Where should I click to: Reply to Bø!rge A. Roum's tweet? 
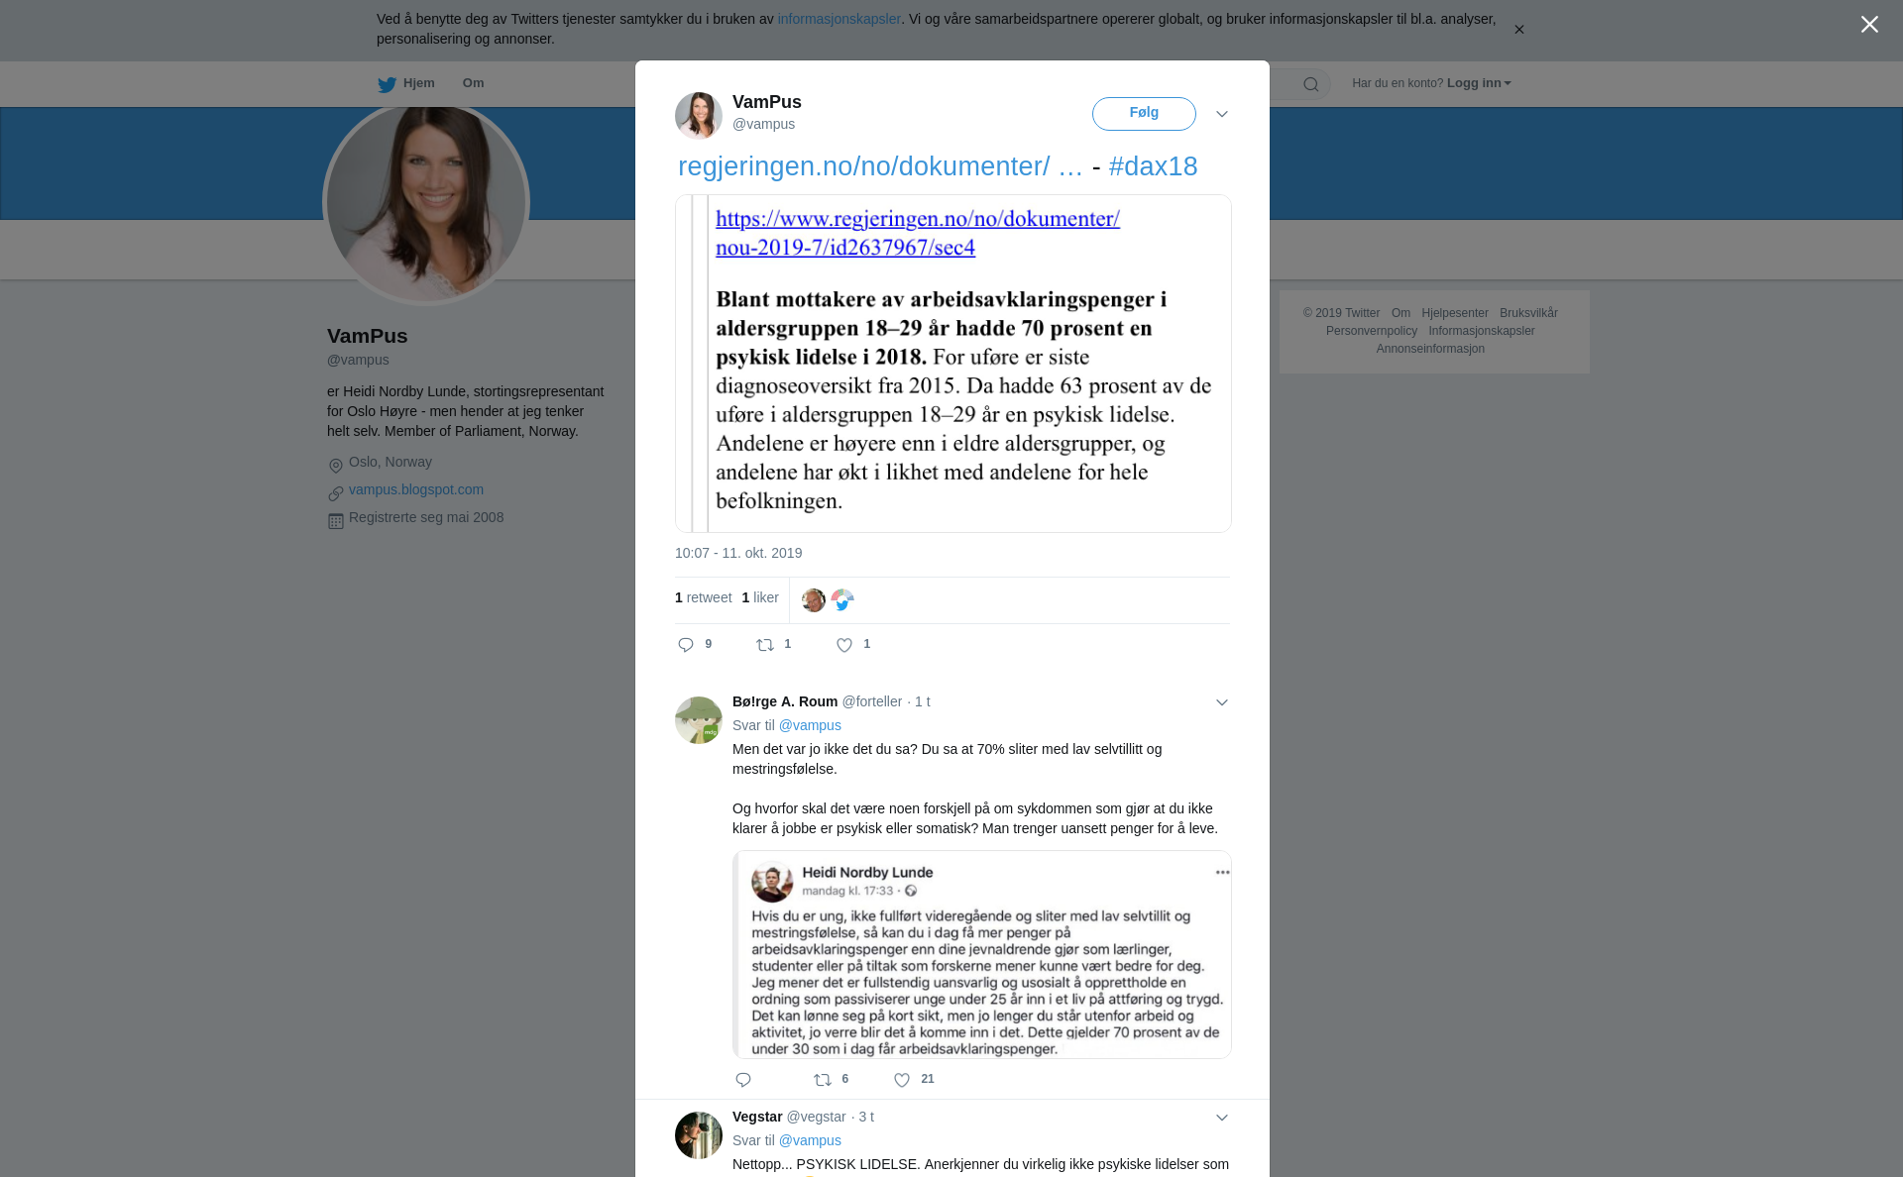pos(743,1080)
